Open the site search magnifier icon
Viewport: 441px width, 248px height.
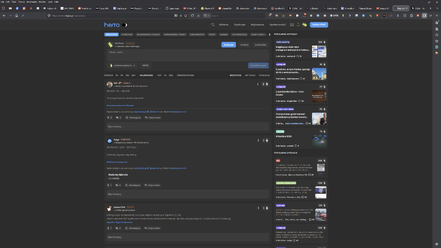click(x=213, y=25)
